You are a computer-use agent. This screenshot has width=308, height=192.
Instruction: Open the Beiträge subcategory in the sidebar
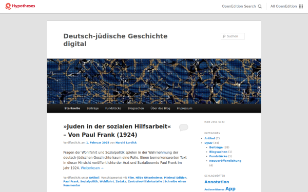(x=216, y=147)
